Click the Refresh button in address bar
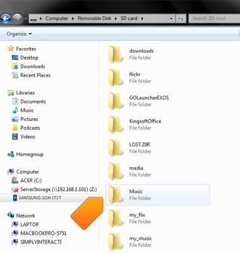 click(180, 19)
